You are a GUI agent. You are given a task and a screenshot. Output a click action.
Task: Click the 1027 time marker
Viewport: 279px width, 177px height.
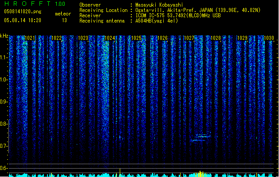[189, 38]
